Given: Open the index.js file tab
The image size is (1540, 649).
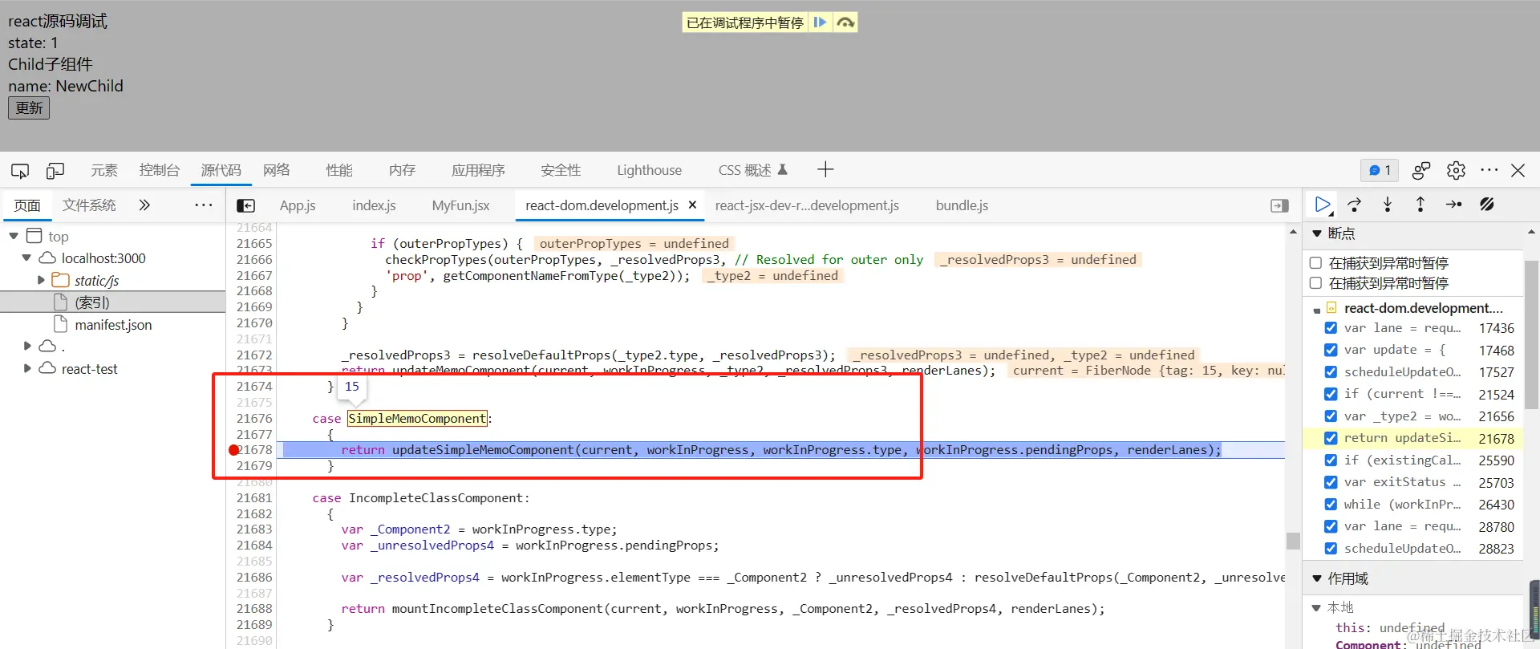Looking at the screenshot, I should pyautogui.click(x=374, y=205).
